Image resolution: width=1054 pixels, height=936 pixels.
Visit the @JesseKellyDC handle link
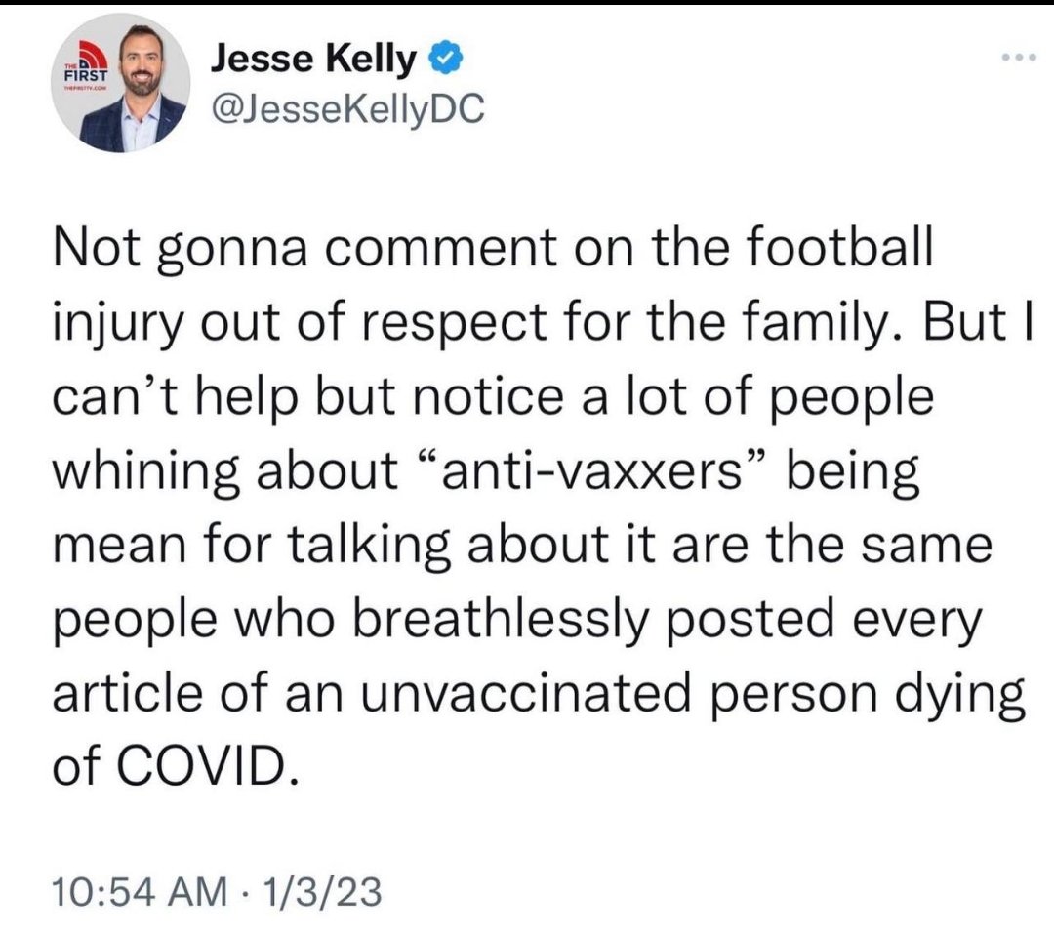click(347, 108)
